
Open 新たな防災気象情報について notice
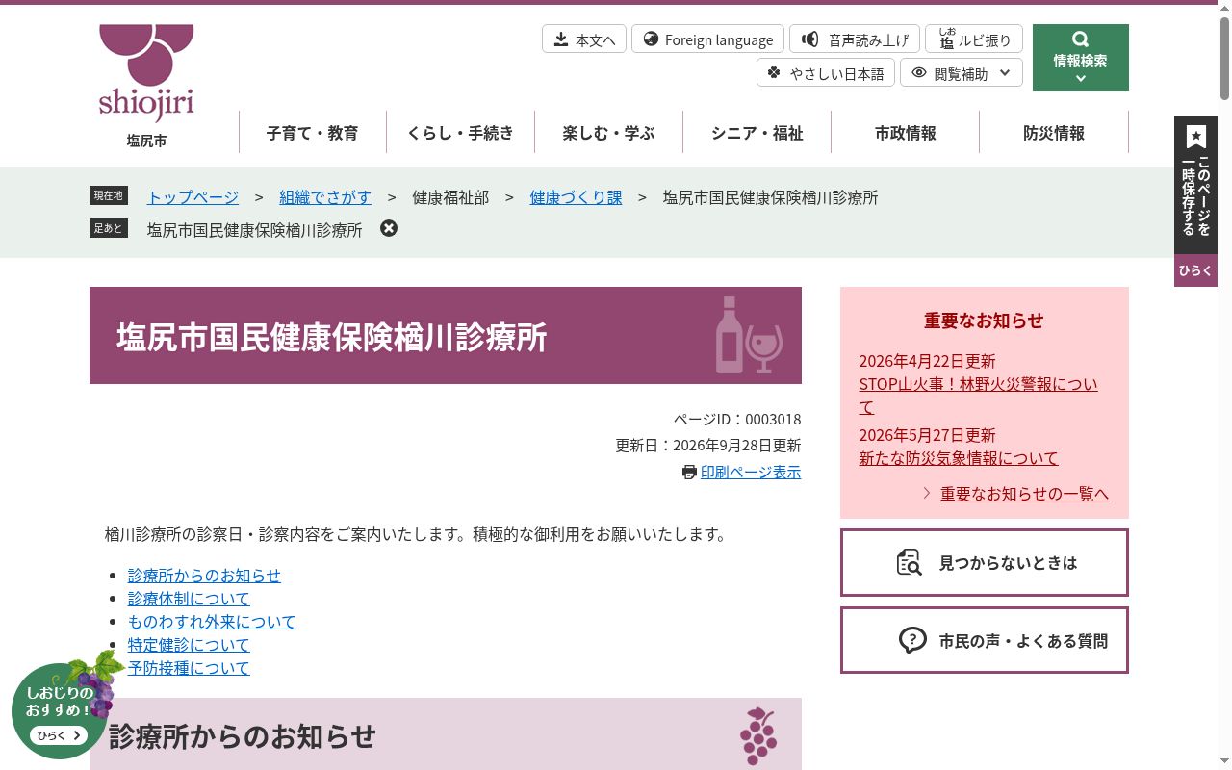(x=959, y=458)
